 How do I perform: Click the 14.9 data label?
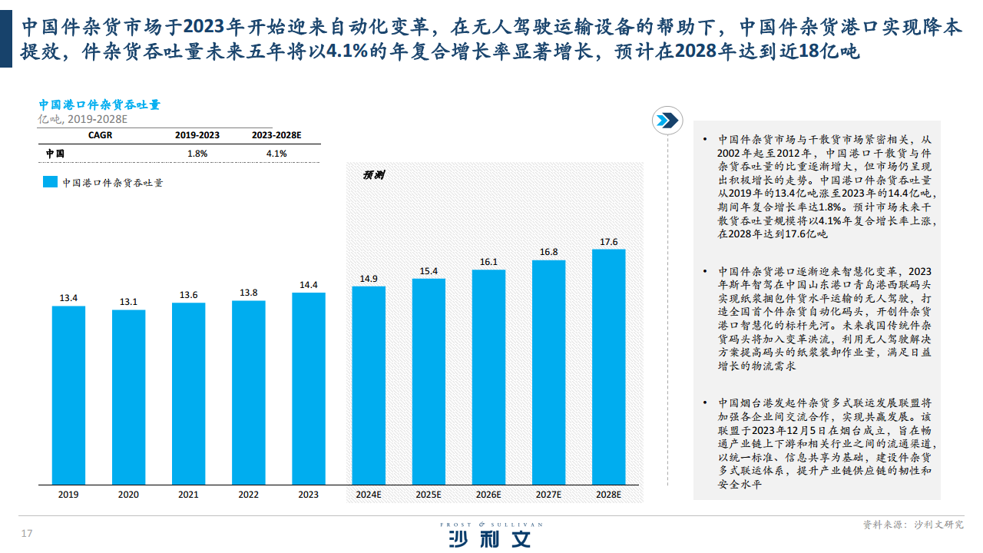(369, 278)
